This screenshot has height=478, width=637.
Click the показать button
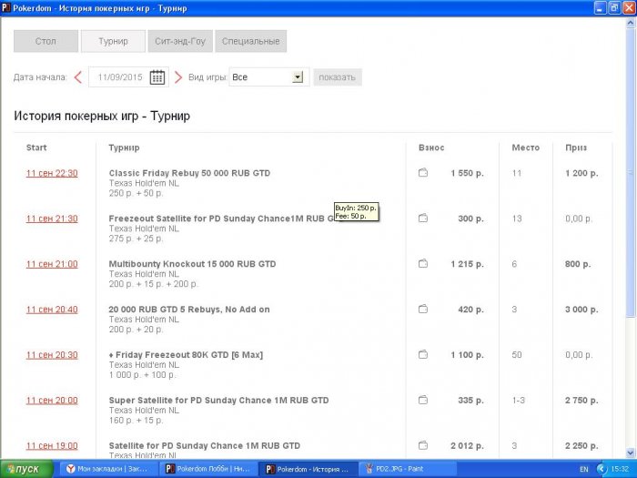coord(338,77)
